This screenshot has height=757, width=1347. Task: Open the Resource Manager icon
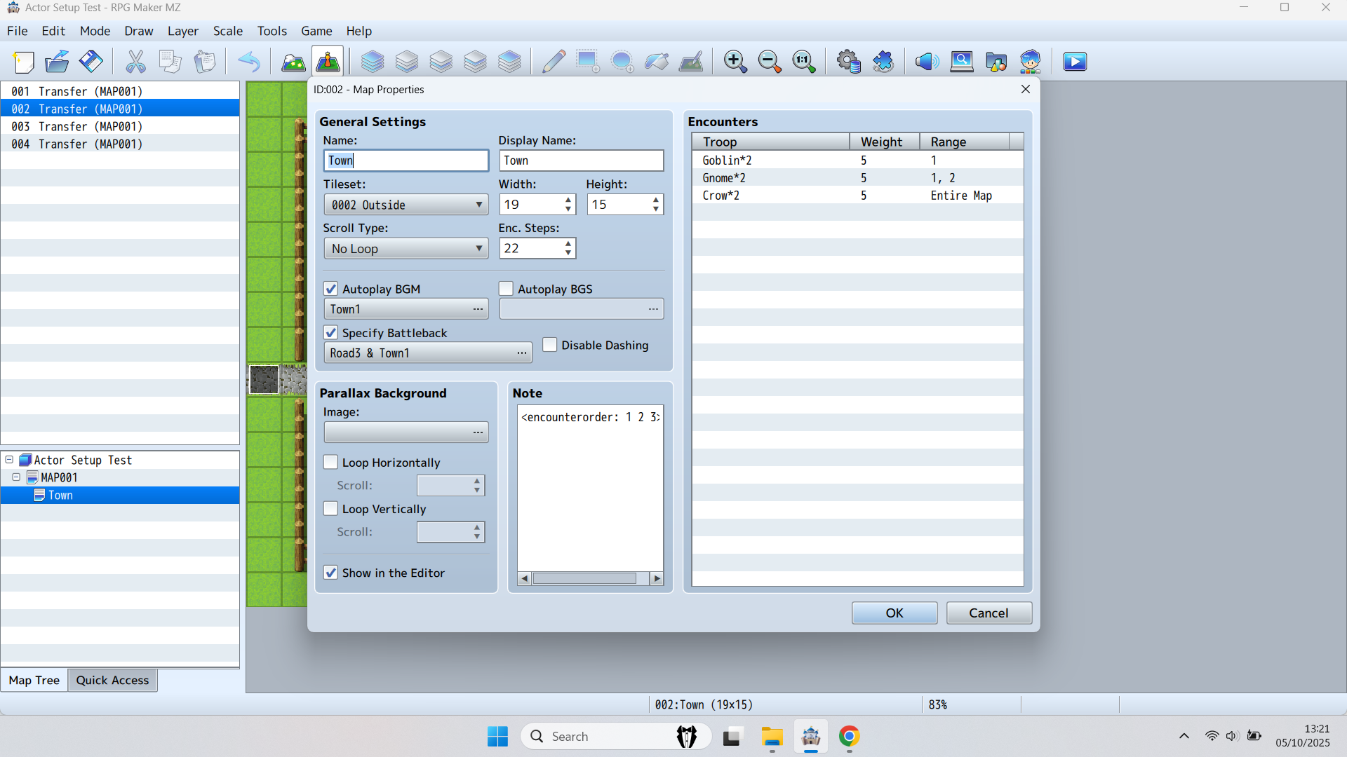tap(996, 62)
